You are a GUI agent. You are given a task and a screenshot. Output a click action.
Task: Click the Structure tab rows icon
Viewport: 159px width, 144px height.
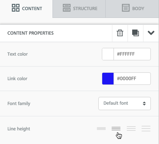coord(66,8)
